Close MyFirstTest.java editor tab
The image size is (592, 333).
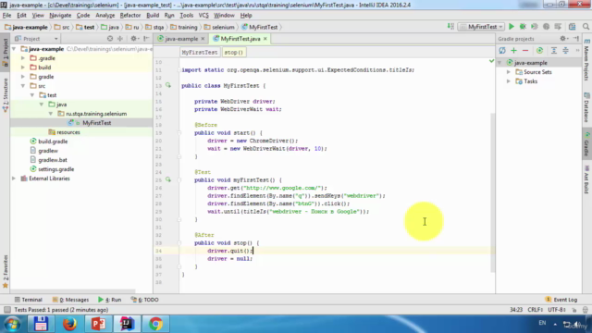click(265, 39)
